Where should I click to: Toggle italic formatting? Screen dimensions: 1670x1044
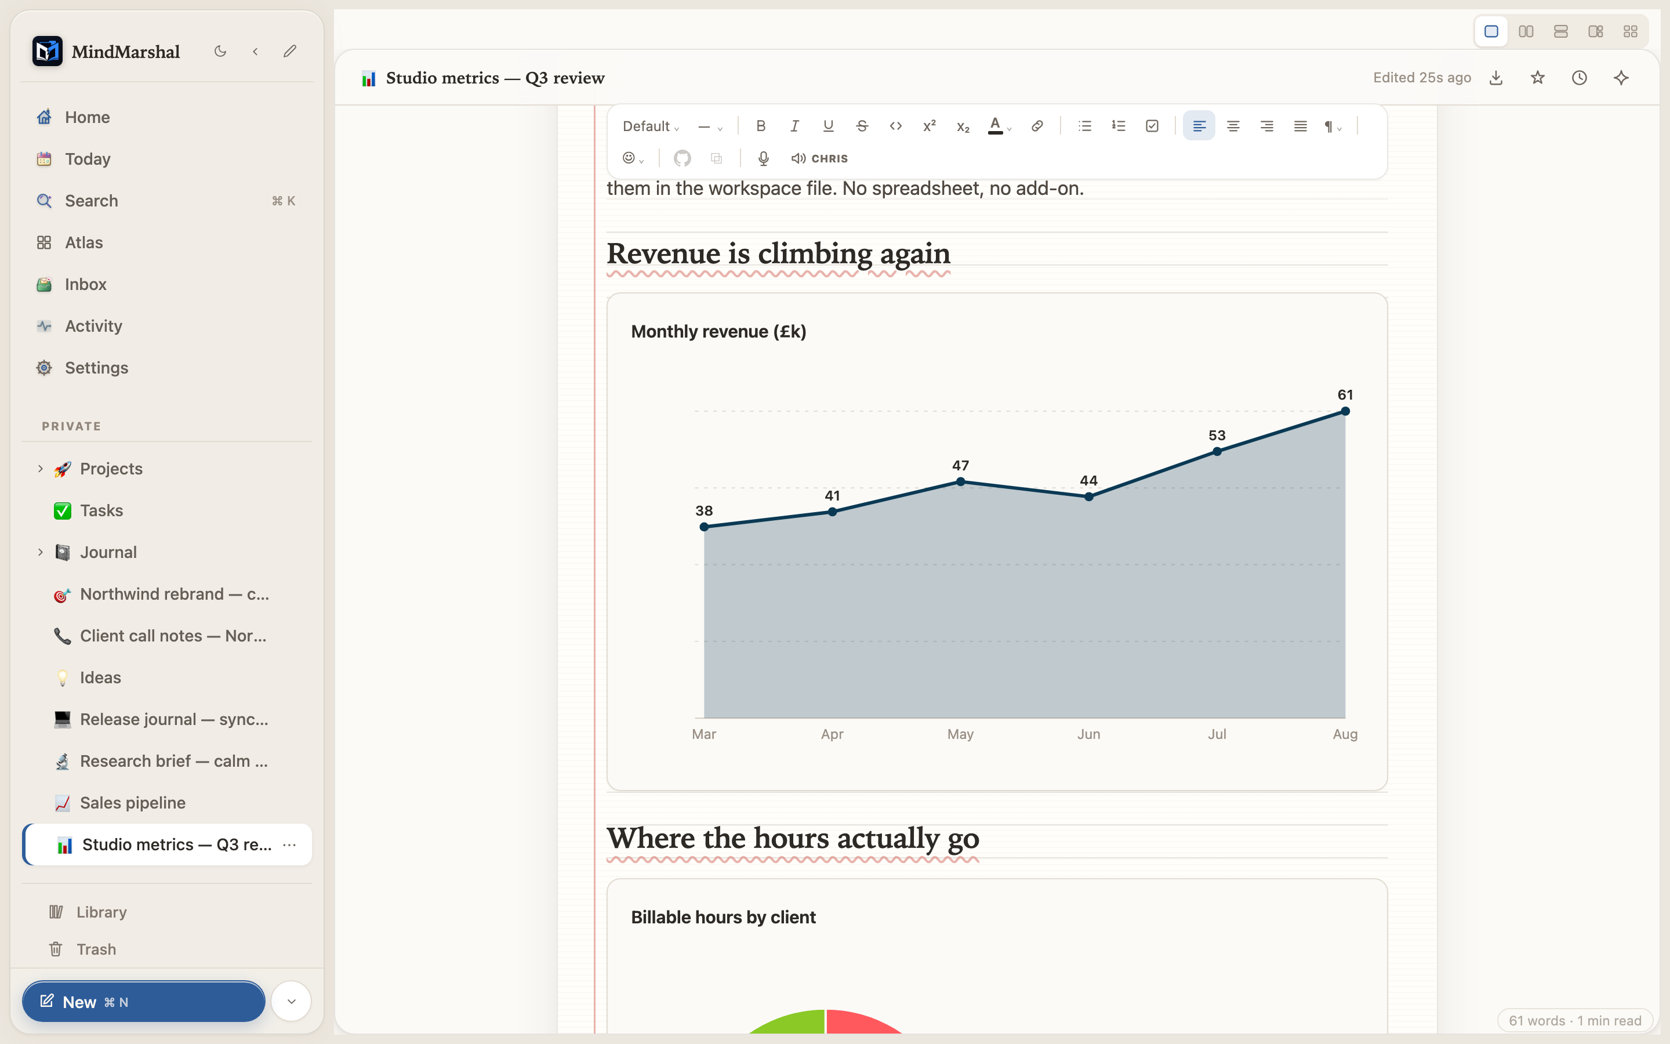pos(794,126)
